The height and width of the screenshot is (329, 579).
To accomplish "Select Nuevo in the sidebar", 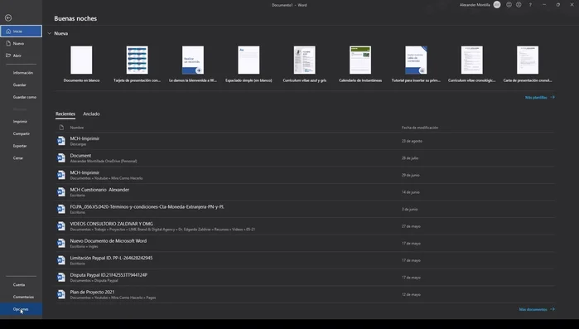I will (21, 43).
